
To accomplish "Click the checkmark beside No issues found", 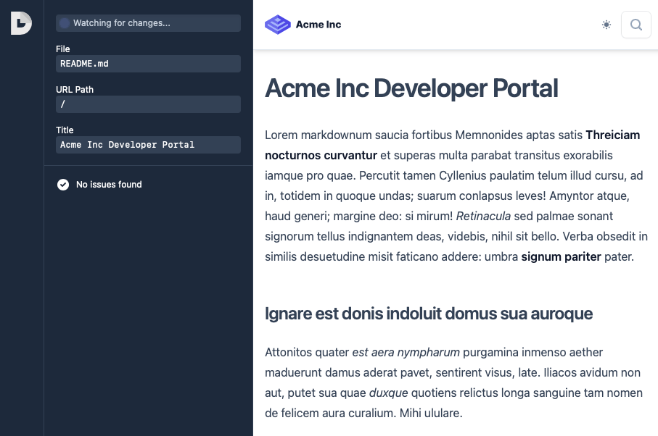I will coord(63,185).
